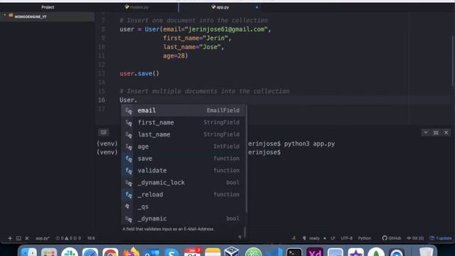Image resolution: width=455 pixels, height=256 pixels.
Task: Click the editor vertical scrollbar
Action: point(453,61)
